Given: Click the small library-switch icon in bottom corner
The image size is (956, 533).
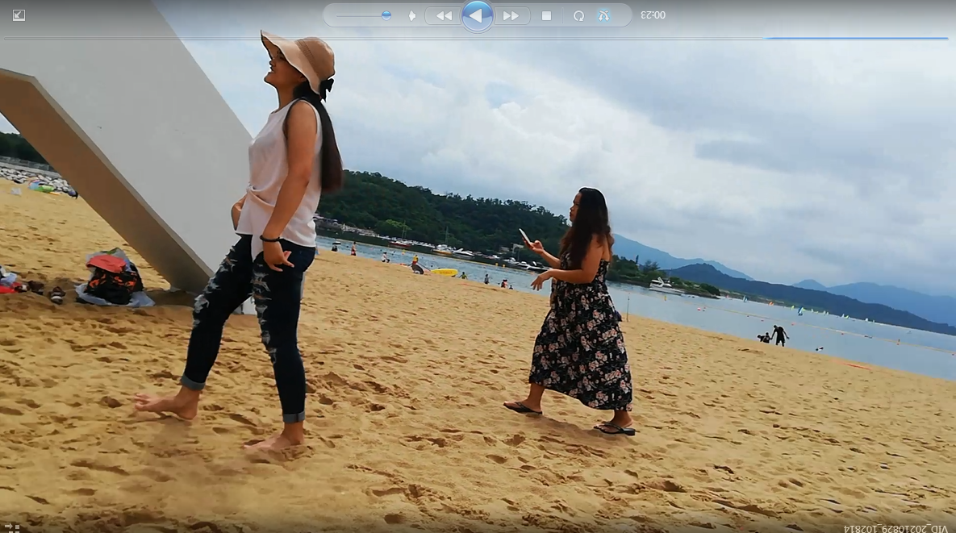Looking at the screenshot, I should [12, 527].
